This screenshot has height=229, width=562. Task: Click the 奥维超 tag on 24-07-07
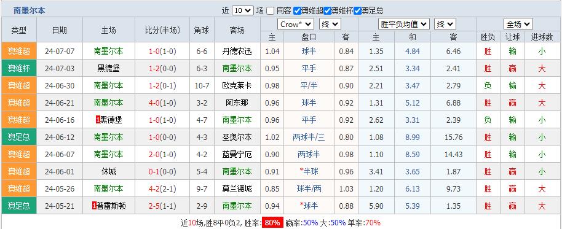(19, 51)
